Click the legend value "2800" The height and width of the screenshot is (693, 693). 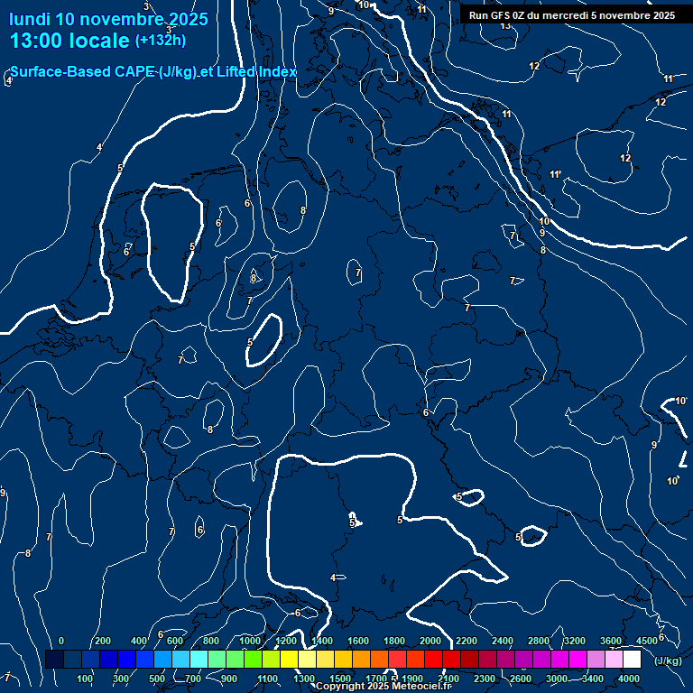(x=539, y=641)
